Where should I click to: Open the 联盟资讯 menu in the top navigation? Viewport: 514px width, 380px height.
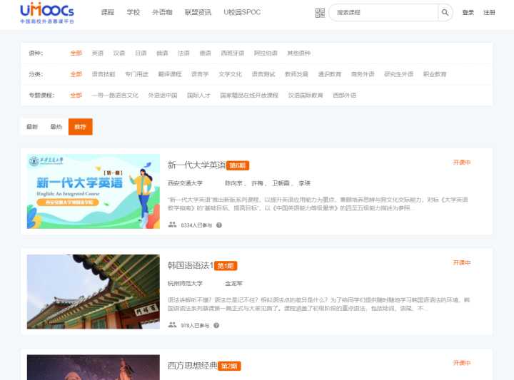[x=198, y=12]
